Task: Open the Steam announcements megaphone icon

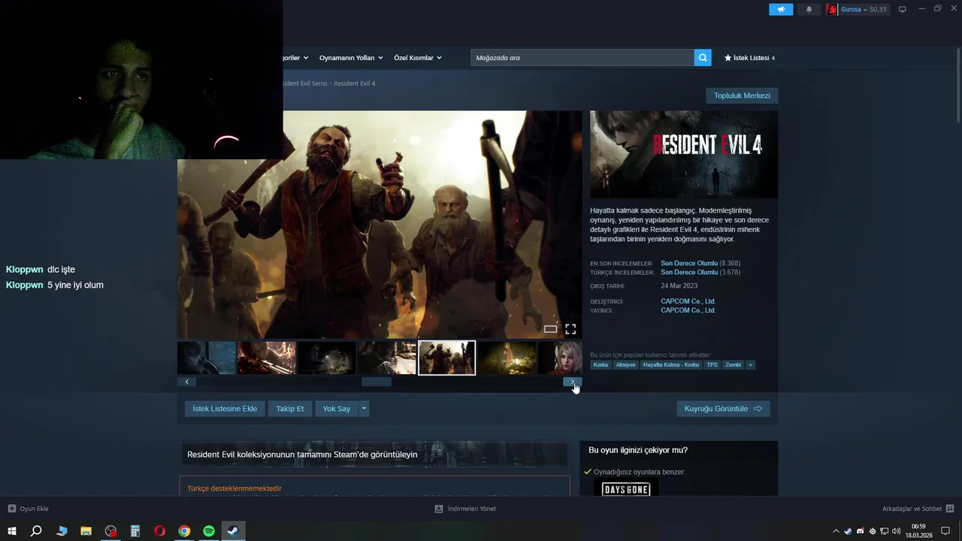Action: click(x=781, y=9)
